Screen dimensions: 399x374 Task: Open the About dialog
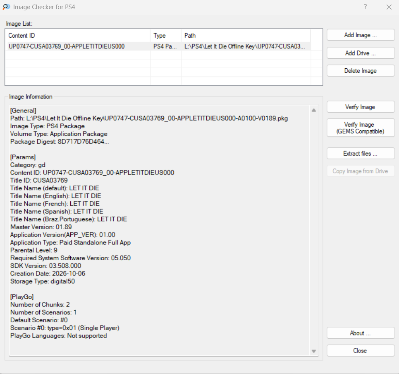[x=361, y=333]
